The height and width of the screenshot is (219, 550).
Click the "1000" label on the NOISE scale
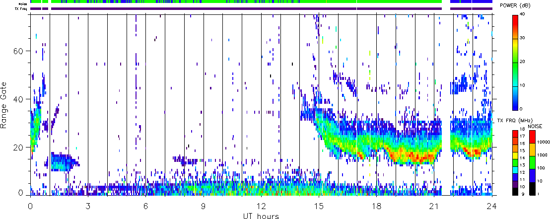coord(541,154)
